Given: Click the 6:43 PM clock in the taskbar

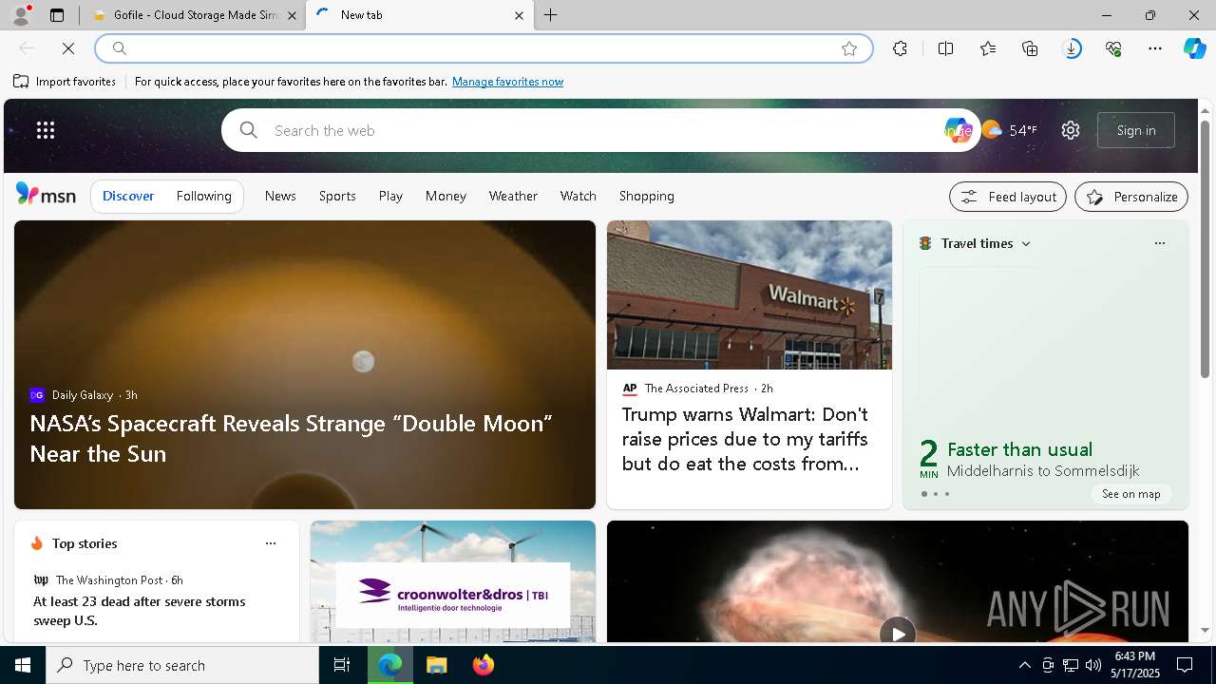Looking at the screenshot, I should coord(1134,665).
